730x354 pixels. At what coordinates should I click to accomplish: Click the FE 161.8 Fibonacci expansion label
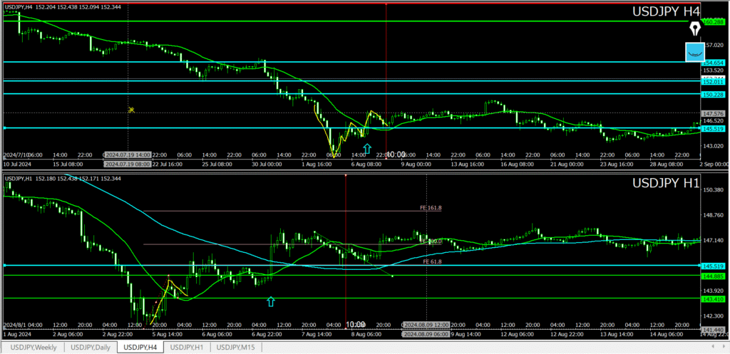(x=431, y=208)
